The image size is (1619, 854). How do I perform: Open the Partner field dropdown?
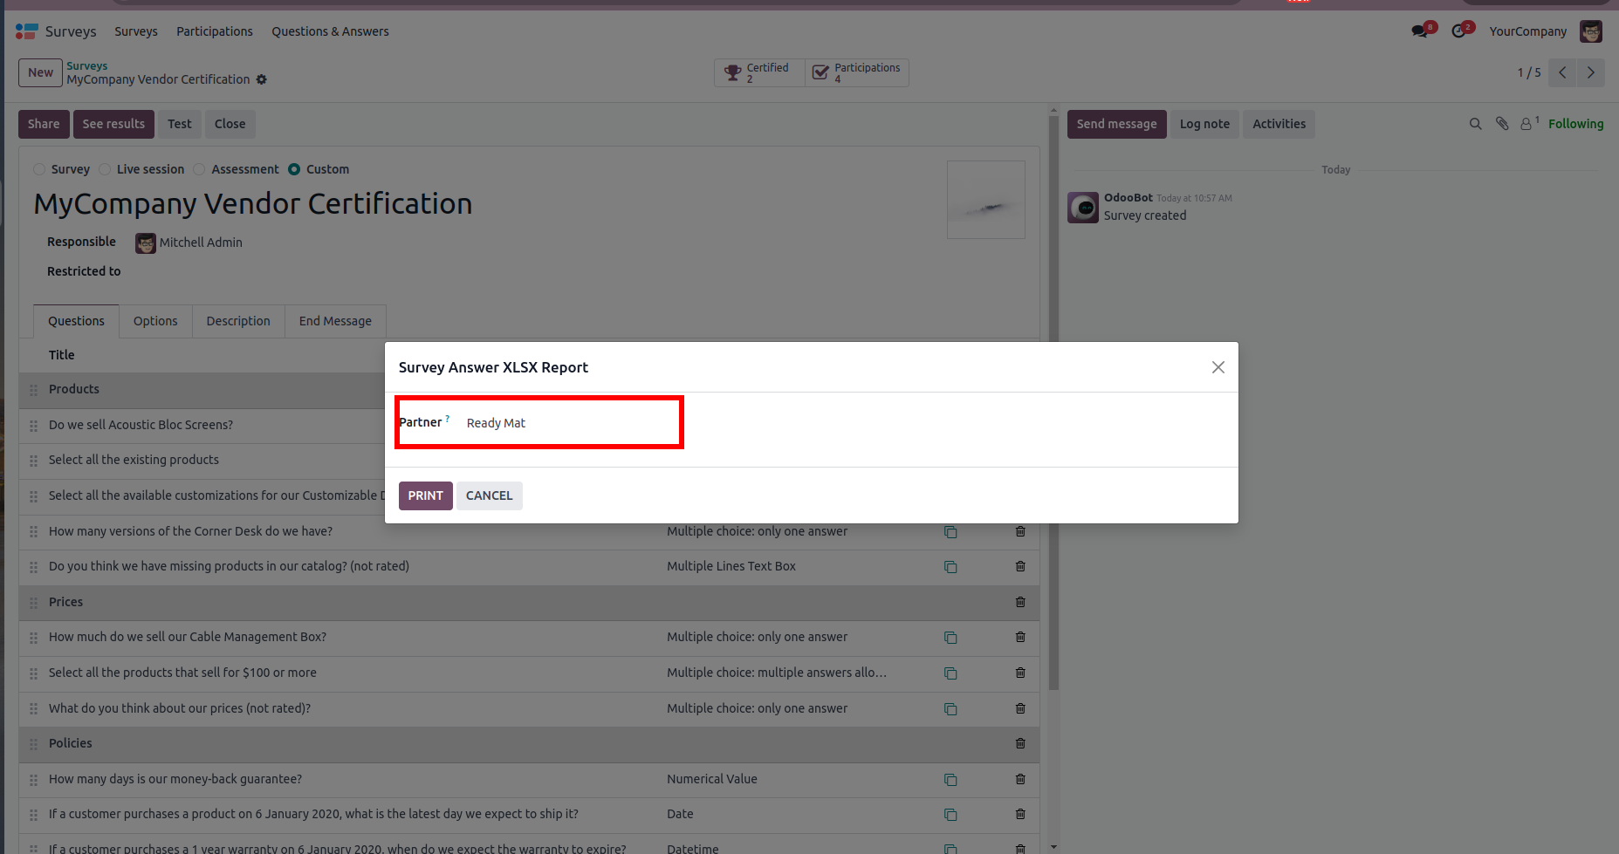click(567, 423)
